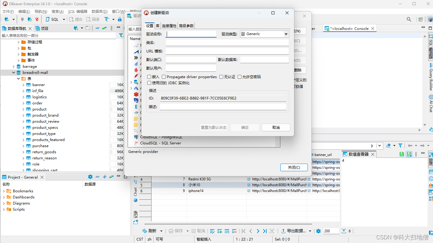This screenshot has height=243, width=433.
Task: Click the red disconnect plug icon
Action: point(37,19)
